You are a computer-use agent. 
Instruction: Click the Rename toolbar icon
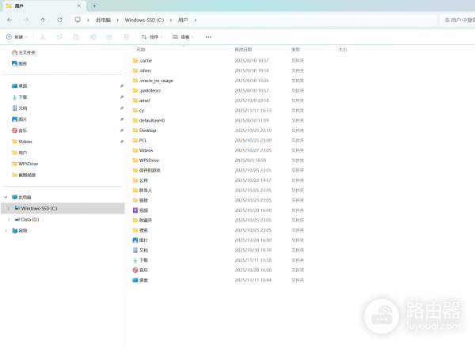(93, 37)
